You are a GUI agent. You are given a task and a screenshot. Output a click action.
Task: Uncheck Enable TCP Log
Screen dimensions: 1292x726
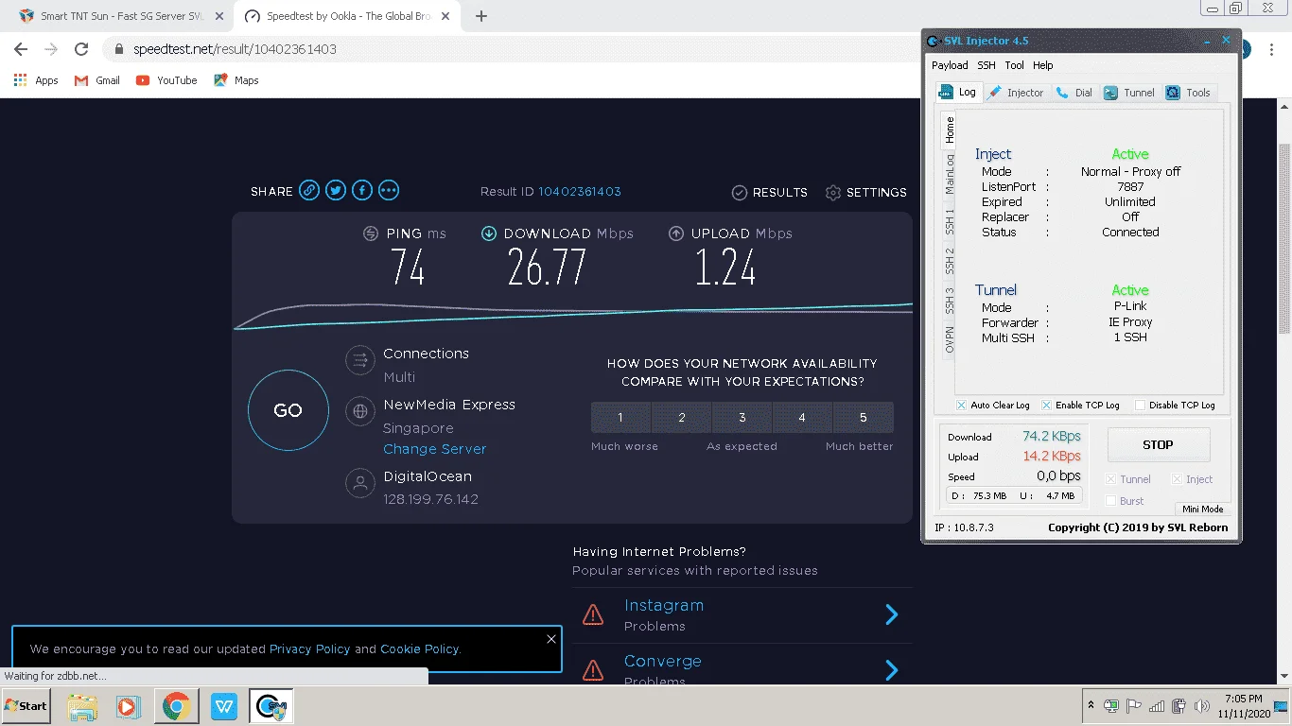[x=1046, y=405]
